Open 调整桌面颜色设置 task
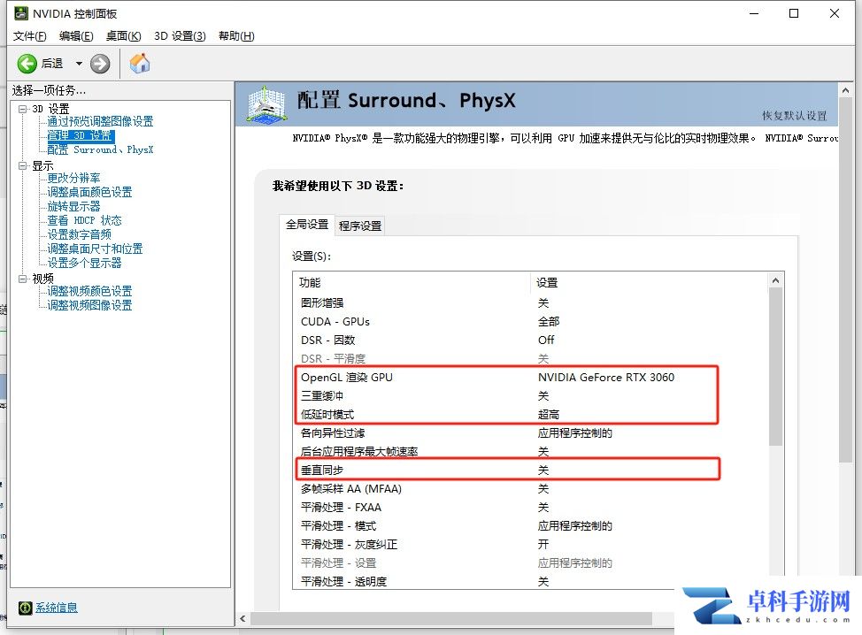Viewport: 862px width, 635px height. [x=89, y=192]
